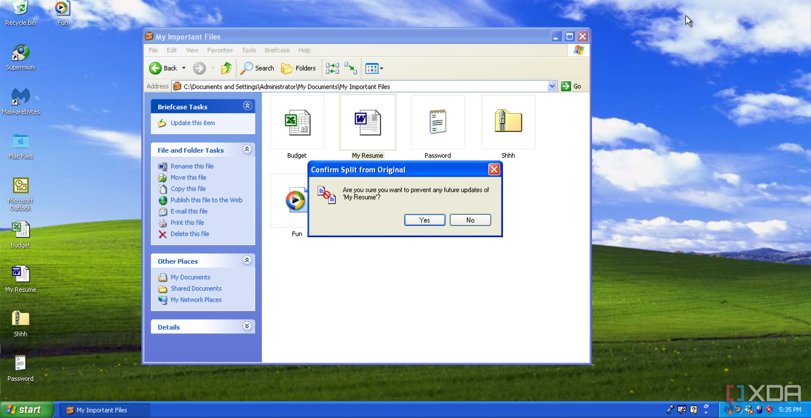
Task: Select the Update All Items briefcase sync icon
Action: click(332, 68)
